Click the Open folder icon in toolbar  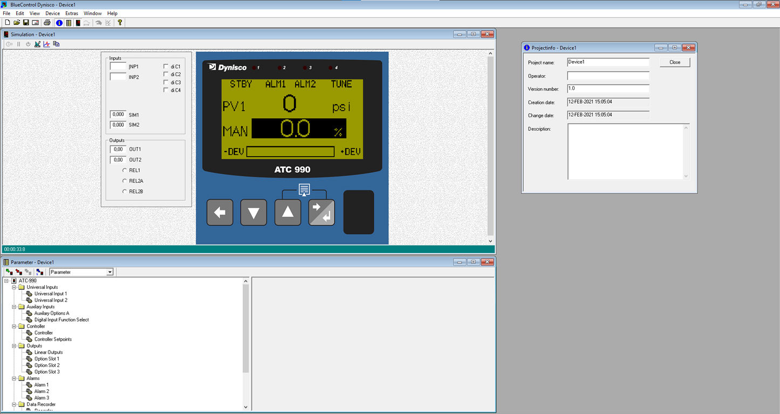[x=17, y=23]
